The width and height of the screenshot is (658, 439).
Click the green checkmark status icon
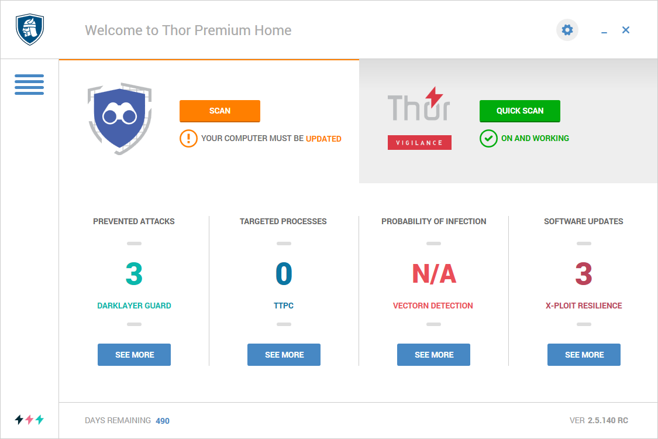click(488, 138)
